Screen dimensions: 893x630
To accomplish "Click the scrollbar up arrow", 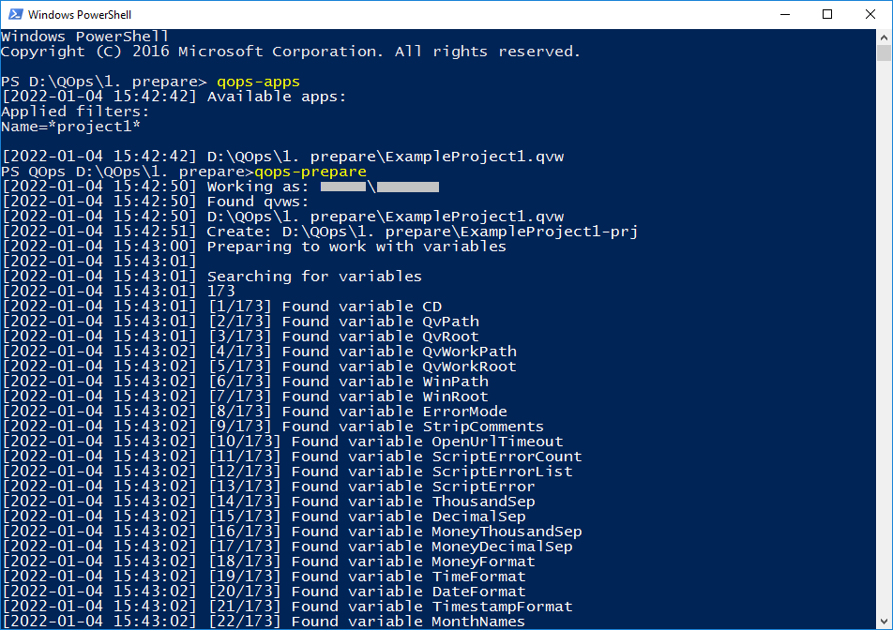I will click(x=884, y=37).
